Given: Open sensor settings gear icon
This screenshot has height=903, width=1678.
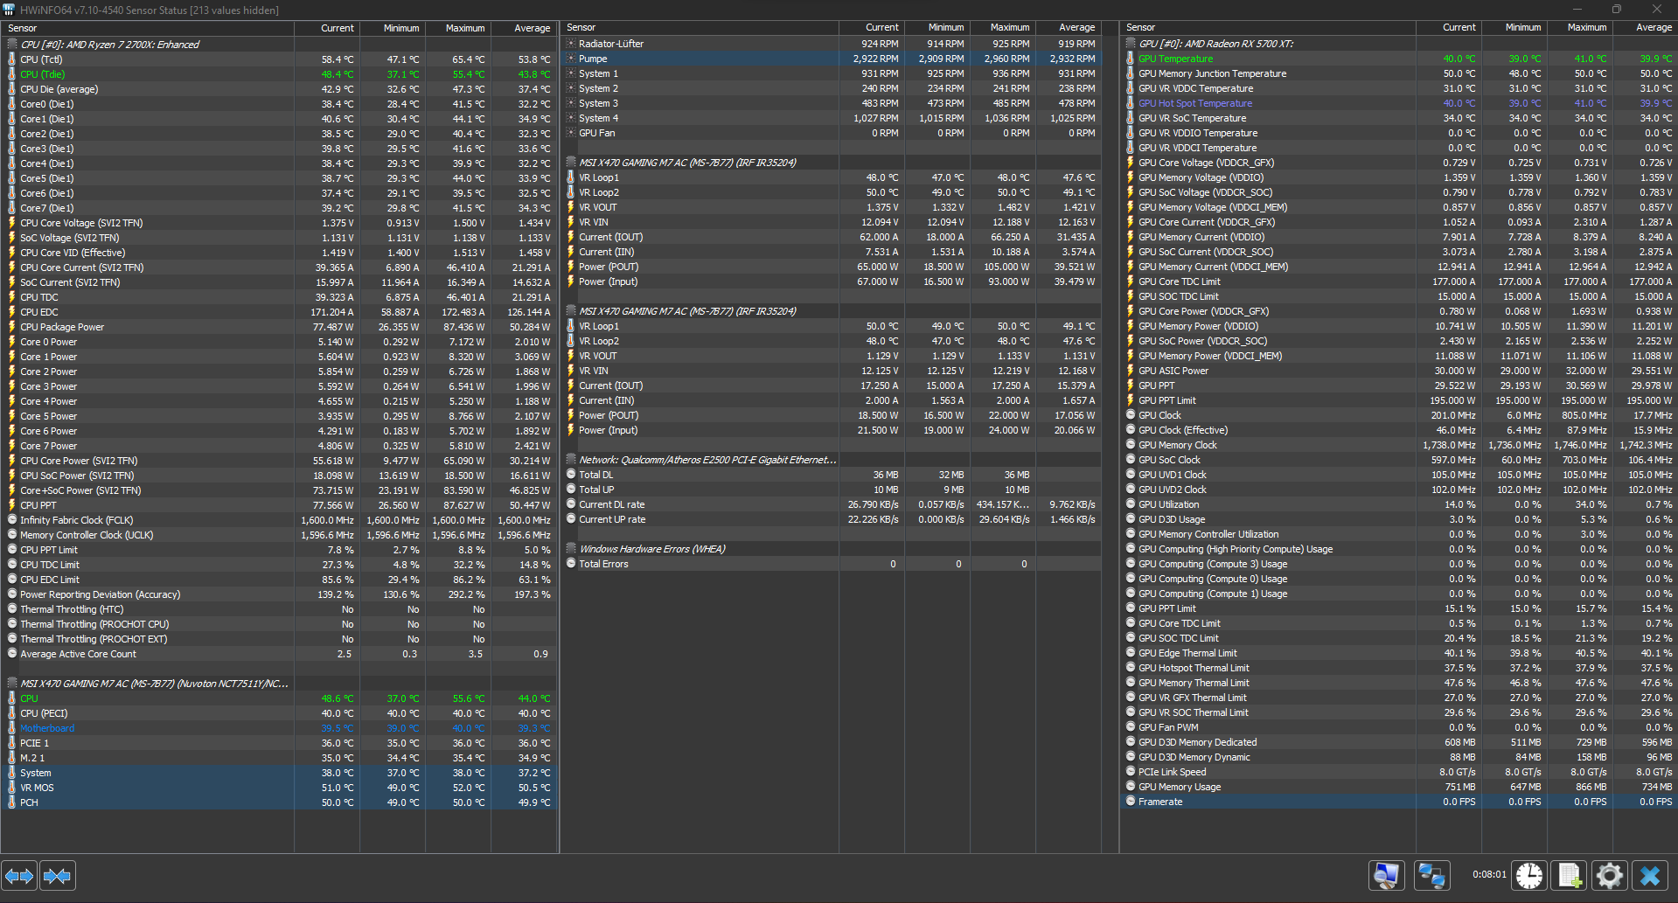Looking at the screenshot, I should (x=1610, y=875).
